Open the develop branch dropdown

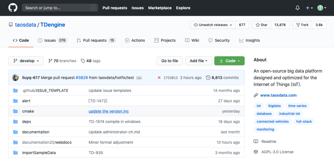[x=26, y=61]
